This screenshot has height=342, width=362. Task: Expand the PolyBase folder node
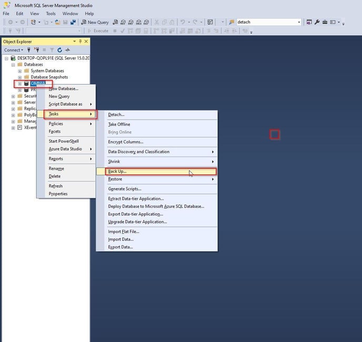pyautogui.click(x=13, y=115)
